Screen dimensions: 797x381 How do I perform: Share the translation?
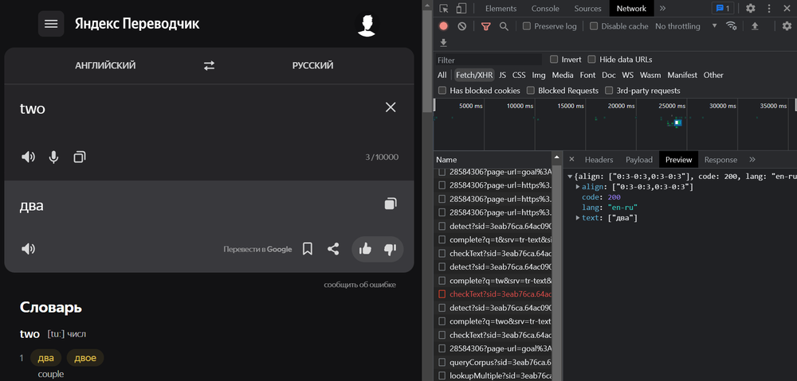coord(333,249)
